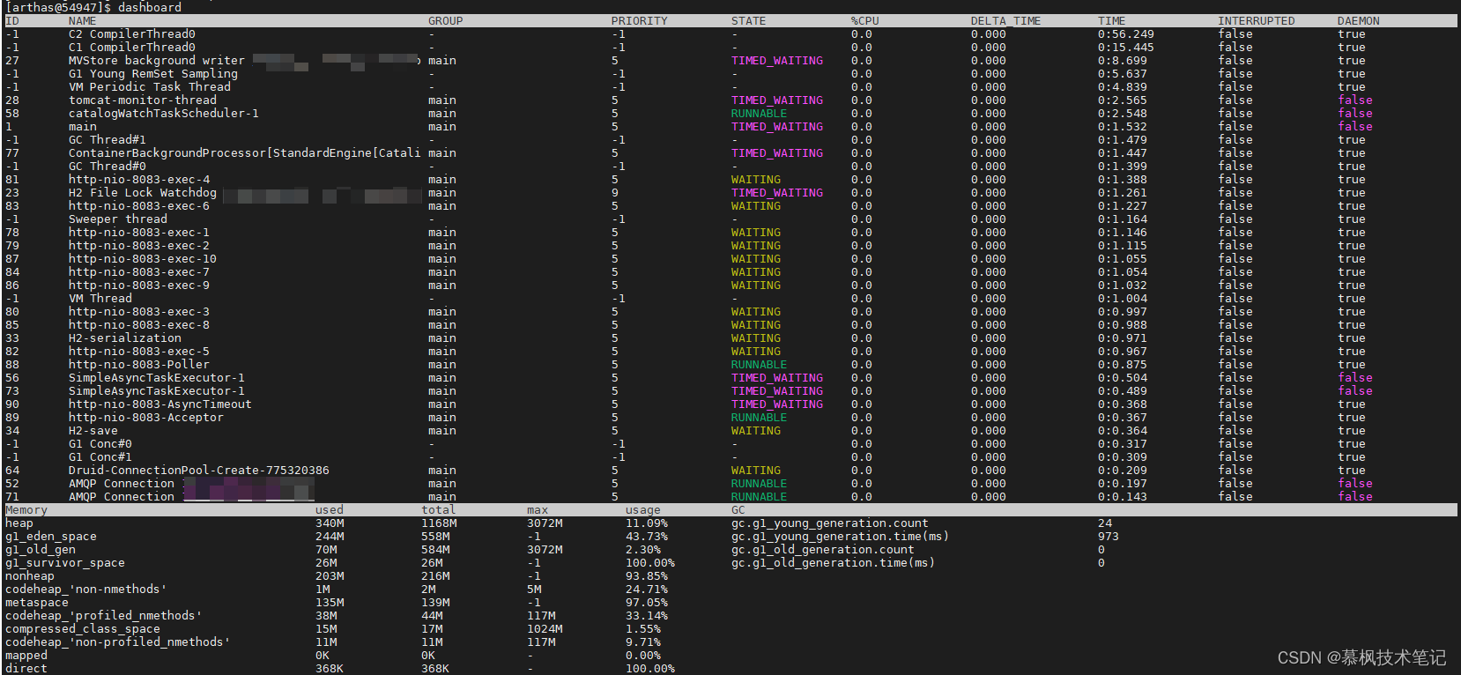
Task: Select the 'ContainerBackgroundProcessor' thread name
Action: pos(245,153)
